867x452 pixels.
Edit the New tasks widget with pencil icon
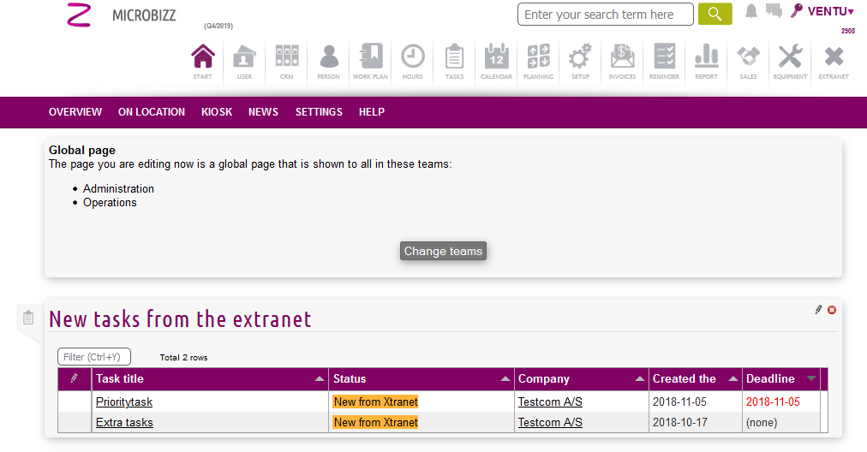coord(818,310)
